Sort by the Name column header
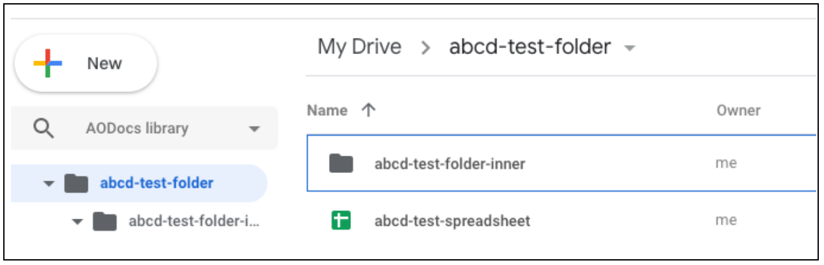This screenshot has height=265, width=824. pos(327,111)
